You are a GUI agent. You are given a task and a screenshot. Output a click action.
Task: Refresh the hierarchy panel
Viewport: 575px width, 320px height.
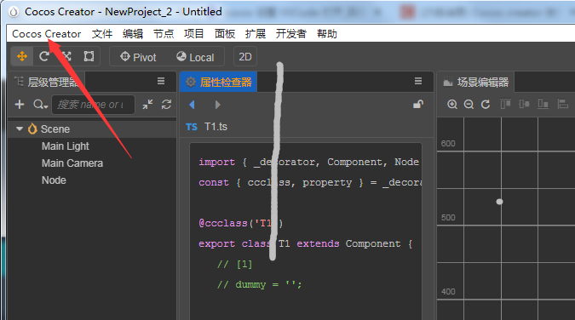pos(166,105)
